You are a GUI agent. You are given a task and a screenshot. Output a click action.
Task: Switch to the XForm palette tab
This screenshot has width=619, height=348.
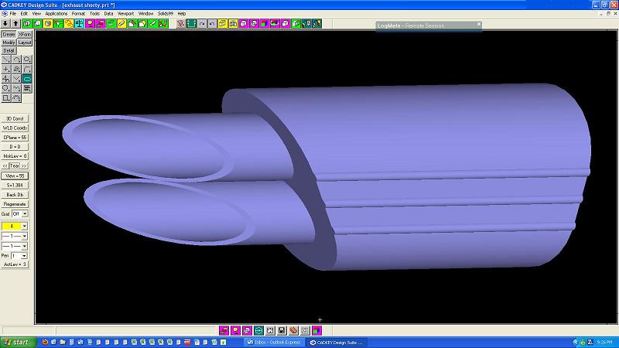tap(25, 34)
